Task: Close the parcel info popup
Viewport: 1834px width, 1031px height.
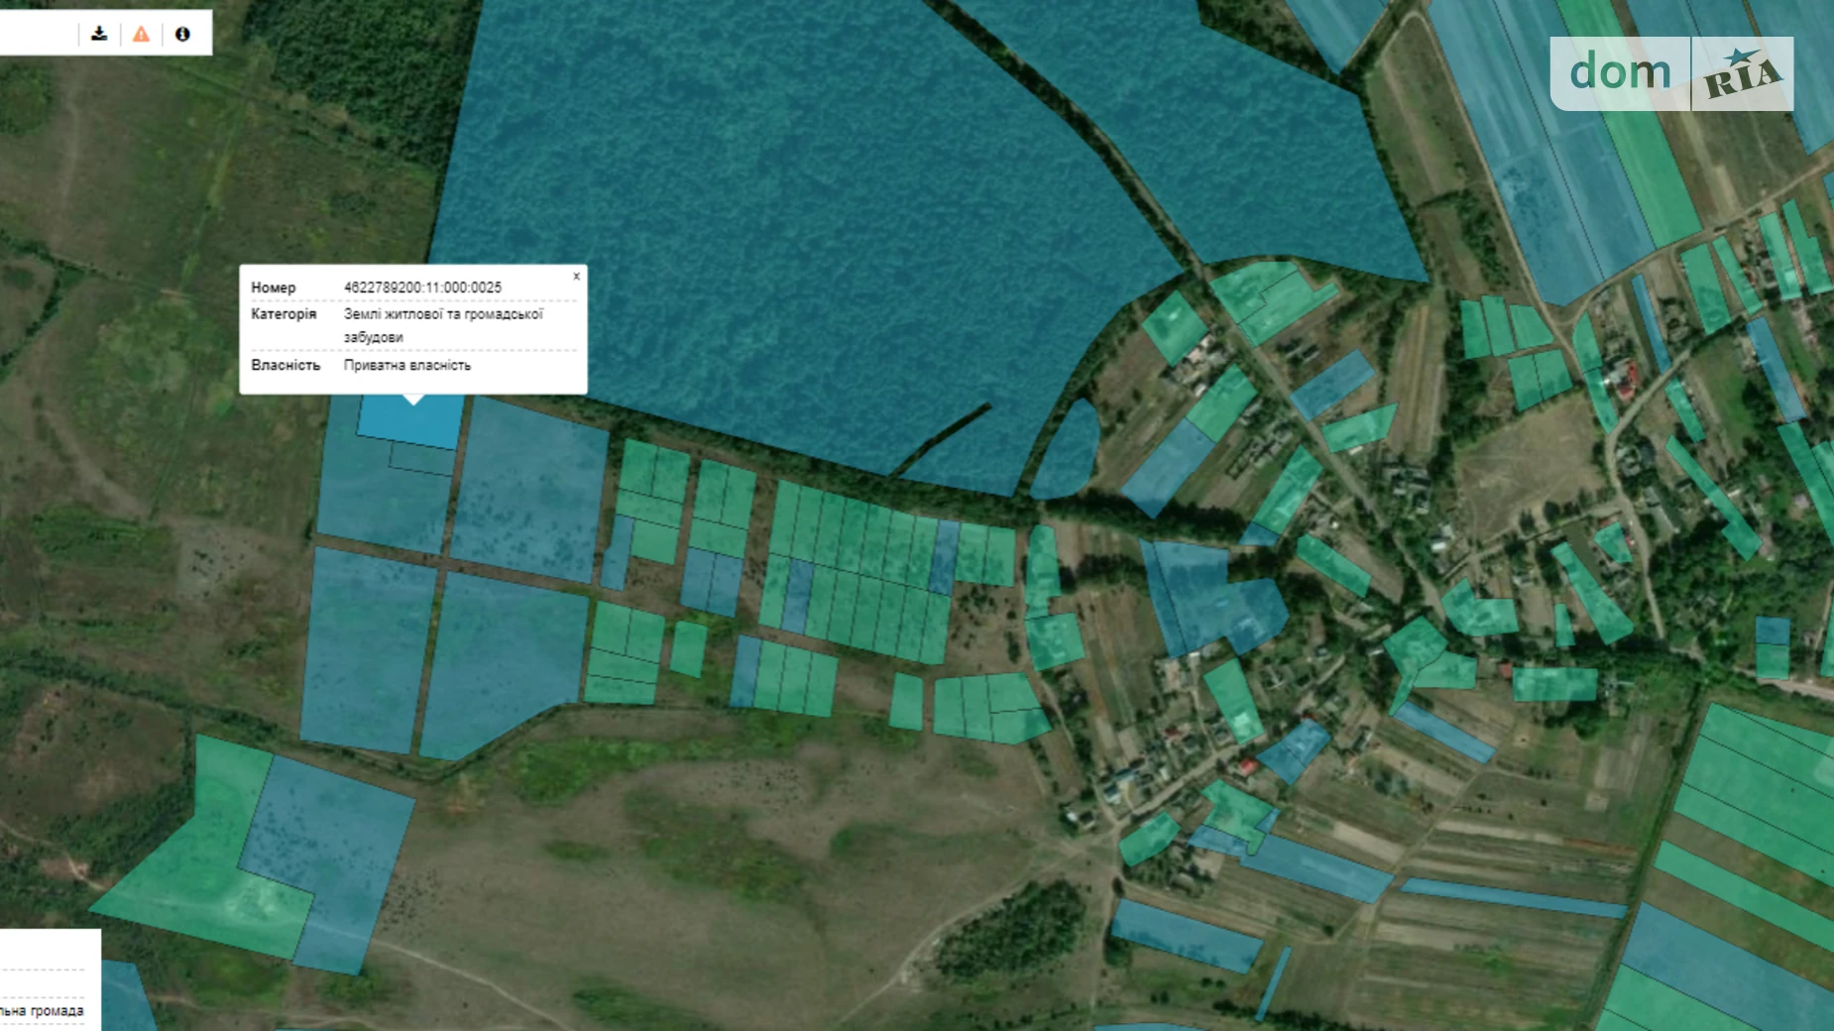Action: tap(576, 277)
